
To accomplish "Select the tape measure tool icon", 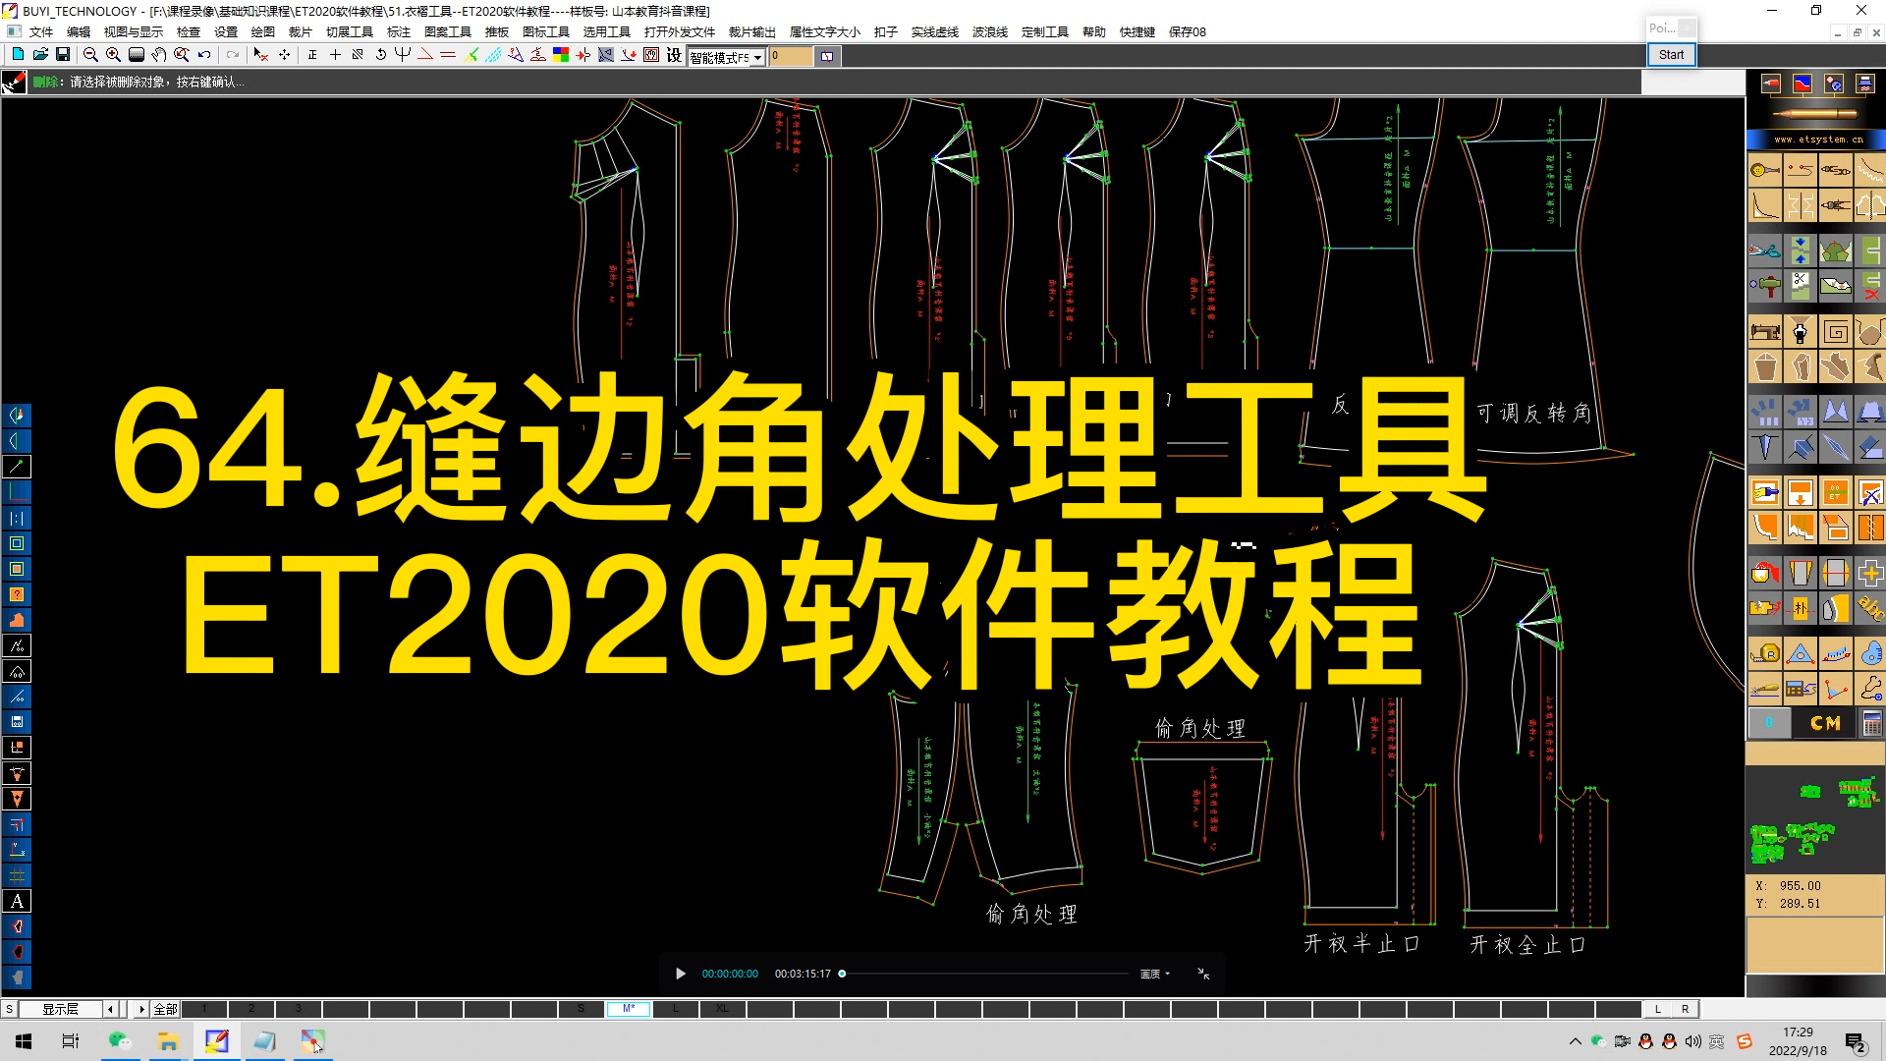I will pyautogui.click(x=1765, y=653).
